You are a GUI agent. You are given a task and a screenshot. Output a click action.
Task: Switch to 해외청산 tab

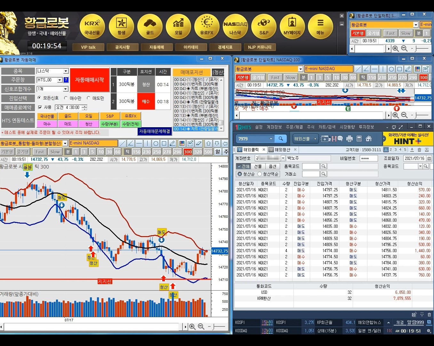tap(282, 150)
